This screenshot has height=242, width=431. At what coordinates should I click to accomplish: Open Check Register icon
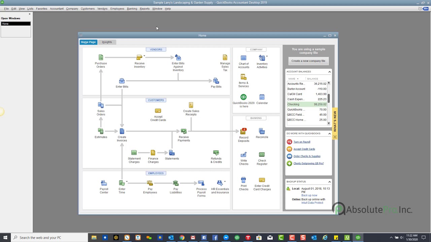coord(262,155)
